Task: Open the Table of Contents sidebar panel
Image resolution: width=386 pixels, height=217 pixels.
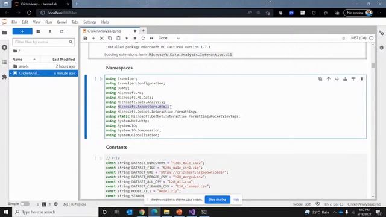Action: [x=4, y=62]
